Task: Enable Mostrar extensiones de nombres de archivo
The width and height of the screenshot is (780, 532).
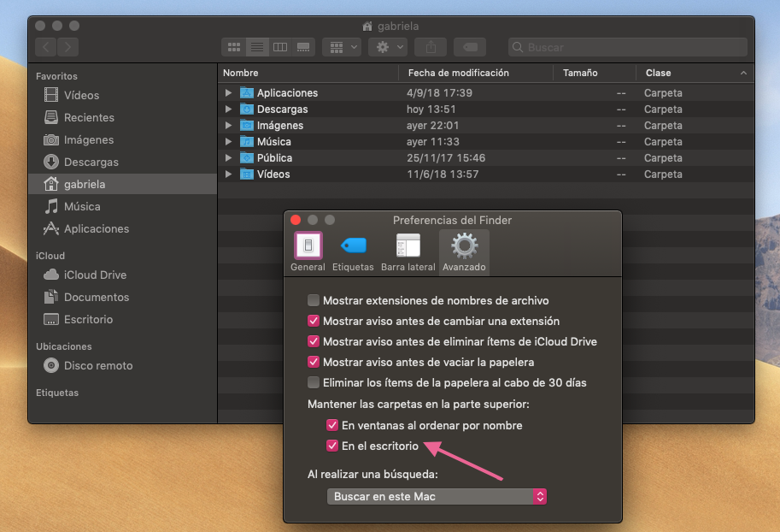Action: [x=314, y=300]
